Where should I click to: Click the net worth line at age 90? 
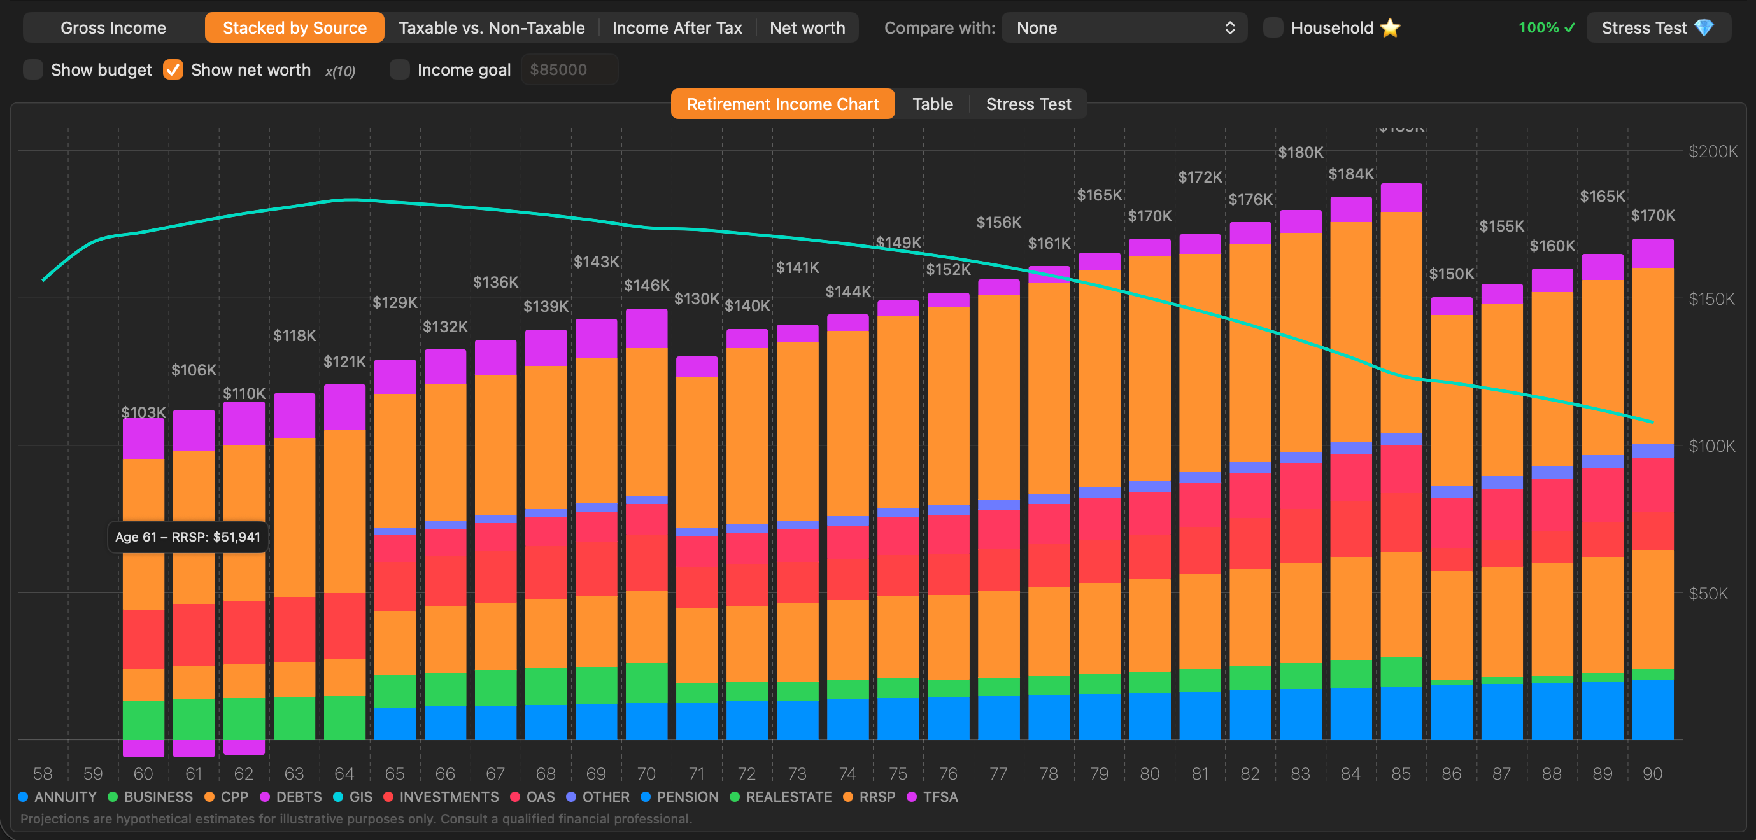point(1652,422)
